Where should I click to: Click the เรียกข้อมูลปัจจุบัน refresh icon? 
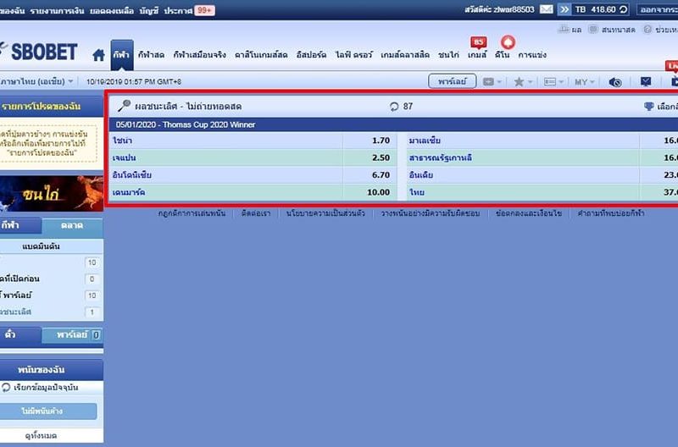click(6, 388)
